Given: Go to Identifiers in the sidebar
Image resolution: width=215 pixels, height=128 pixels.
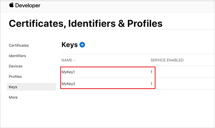Looking at the screenshot, I should (17, 56).
